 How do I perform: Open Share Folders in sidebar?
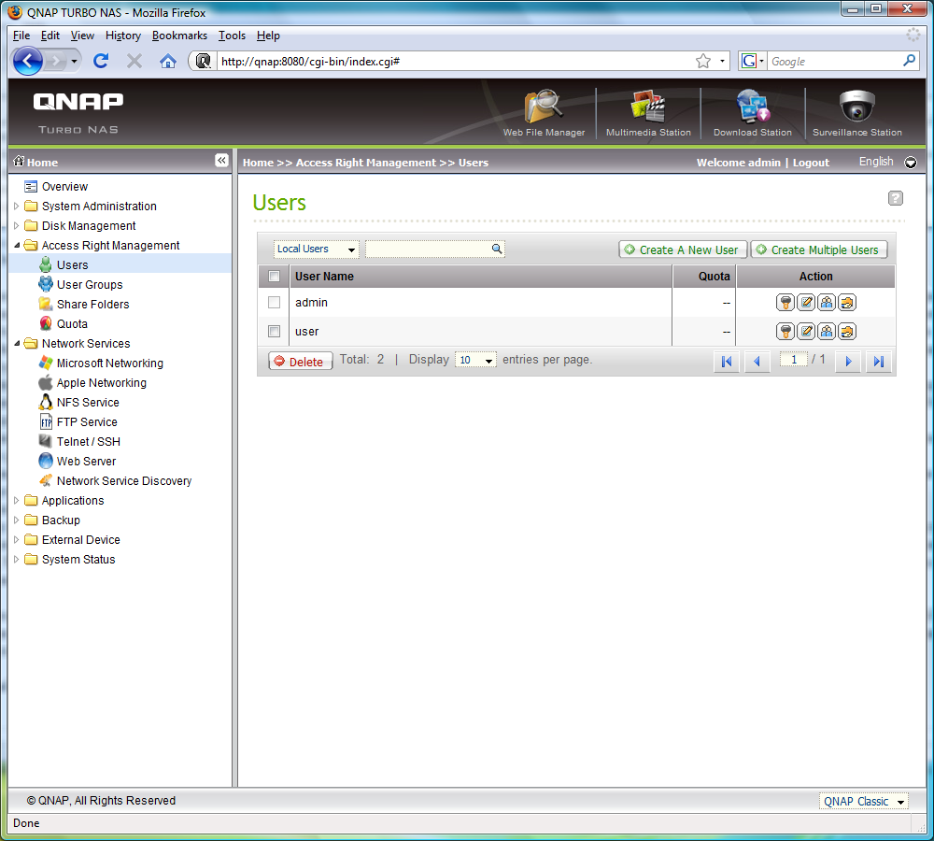pos(92,305)
